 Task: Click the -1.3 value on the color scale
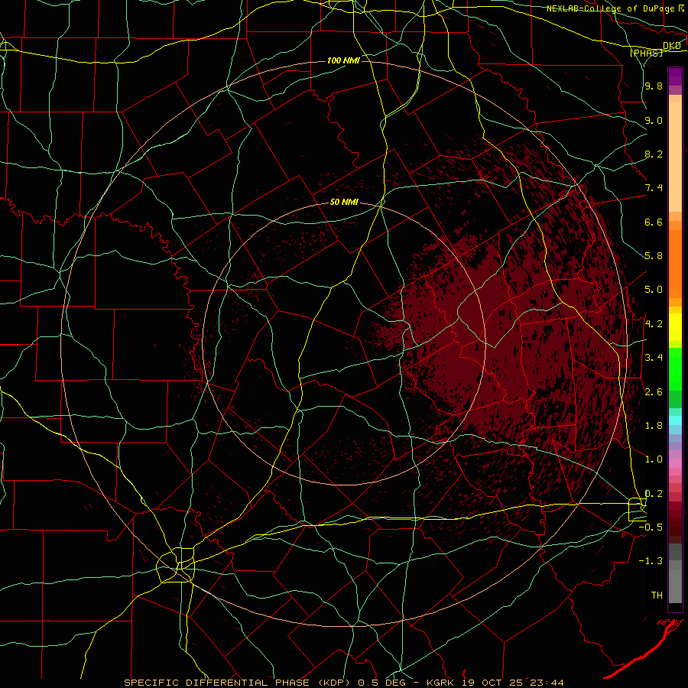click(x=651, y=561)
